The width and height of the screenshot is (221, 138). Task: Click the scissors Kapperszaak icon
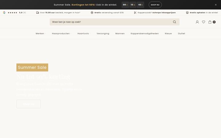(x=135, y=13)
